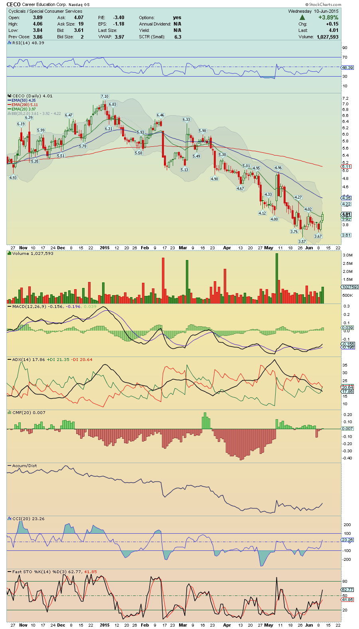Click the CECO ticker symbol in the title
359x629 pixels.
point(14,4)
